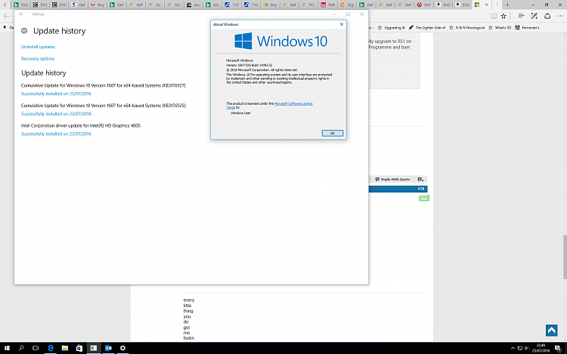The width and height of the screenshot is (567, 354).
Task: Click the #38 post number
Action: (x=421, y=189)
